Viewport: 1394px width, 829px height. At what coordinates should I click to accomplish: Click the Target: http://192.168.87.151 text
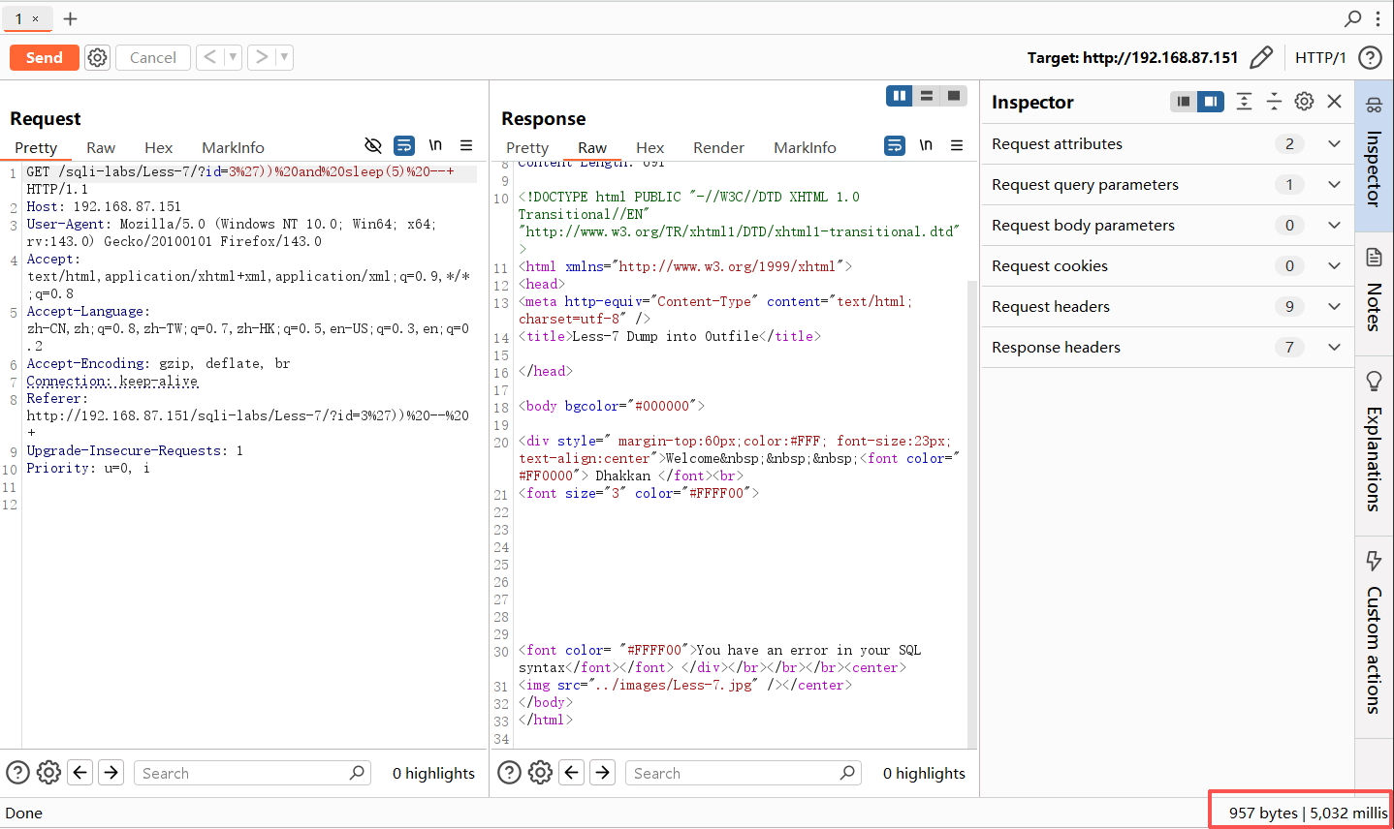pos(1132,58)
